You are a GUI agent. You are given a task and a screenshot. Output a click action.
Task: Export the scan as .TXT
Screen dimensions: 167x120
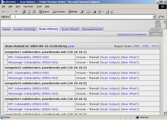154,46
